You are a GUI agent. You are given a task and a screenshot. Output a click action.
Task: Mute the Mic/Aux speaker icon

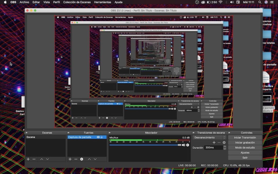[183, 145]
